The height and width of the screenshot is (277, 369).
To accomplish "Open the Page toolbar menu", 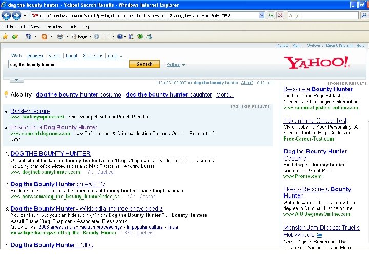I will click(x=81, y=37).
